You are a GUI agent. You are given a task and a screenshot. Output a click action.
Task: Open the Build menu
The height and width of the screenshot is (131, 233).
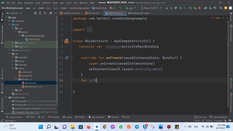click(55, 3)
